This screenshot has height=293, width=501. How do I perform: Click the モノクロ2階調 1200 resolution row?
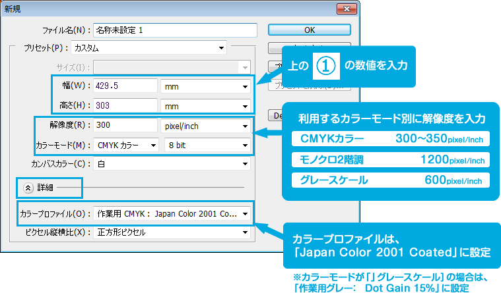pos(390,159)
